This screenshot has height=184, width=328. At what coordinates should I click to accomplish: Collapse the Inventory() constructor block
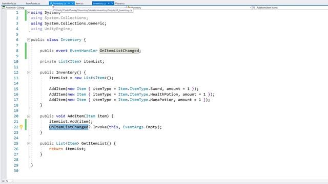click(x=29, y=73)
